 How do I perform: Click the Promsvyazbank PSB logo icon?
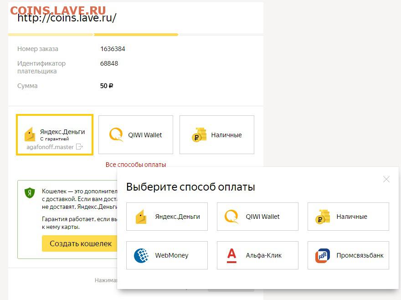pos(323,255)
